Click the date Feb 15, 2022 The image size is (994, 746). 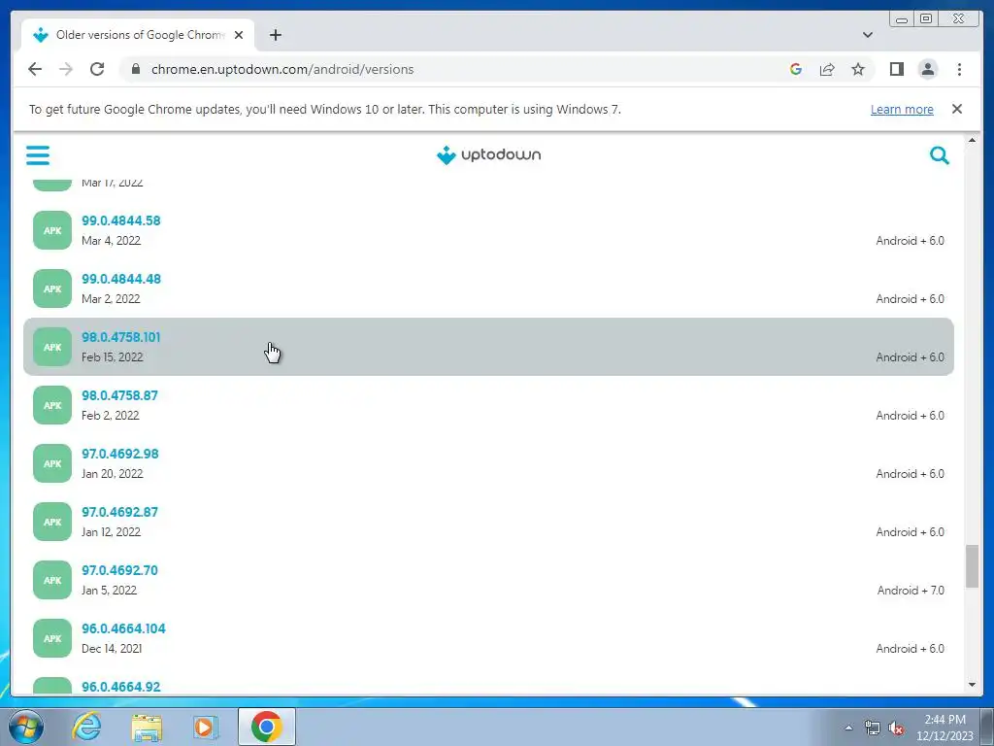113,357
